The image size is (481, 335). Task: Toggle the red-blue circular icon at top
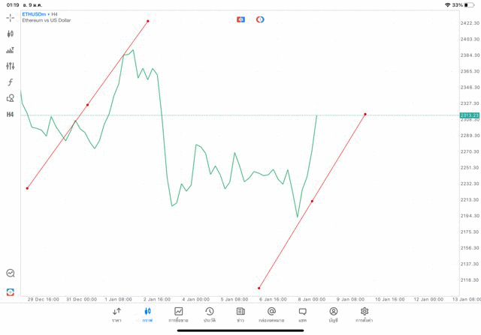coord(260,19)
